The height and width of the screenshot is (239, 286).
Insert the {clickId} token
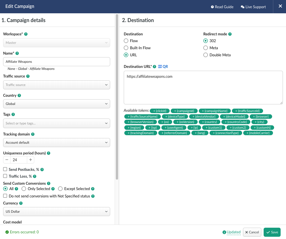click(159, 111)
